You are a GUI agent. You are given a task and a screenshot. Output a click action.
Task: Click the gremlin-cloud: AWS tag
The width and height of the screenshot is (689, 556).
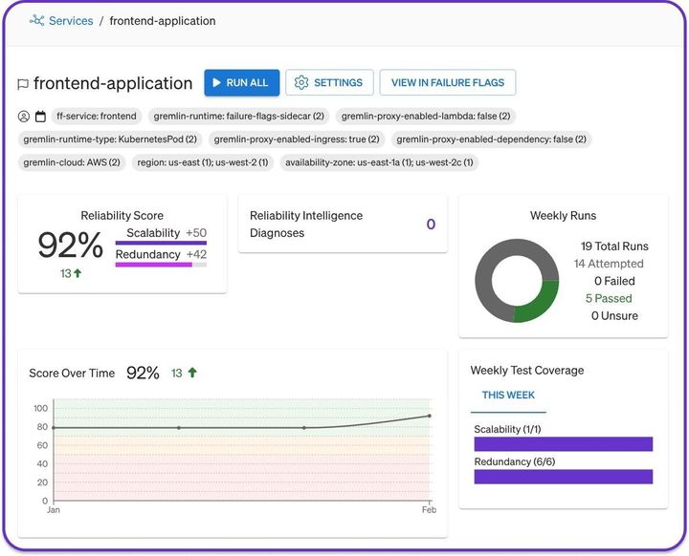point(72,162)
